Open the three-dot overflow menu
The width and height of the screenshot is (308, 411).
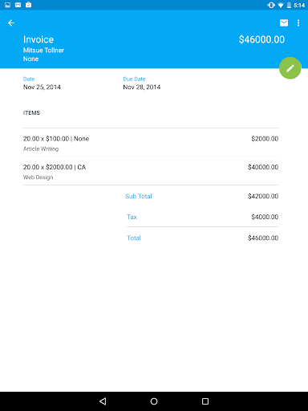click(x=298, y=23)
